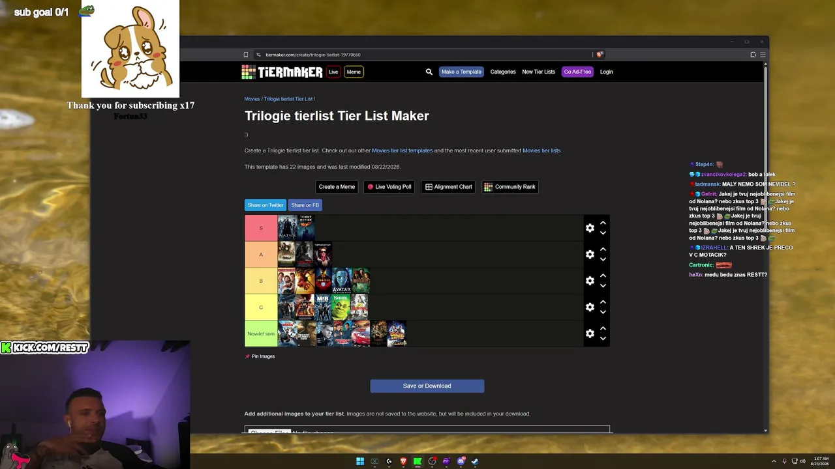Toggle Pin Images option
This screenshot has width=835, height=469.
(260, 356)
